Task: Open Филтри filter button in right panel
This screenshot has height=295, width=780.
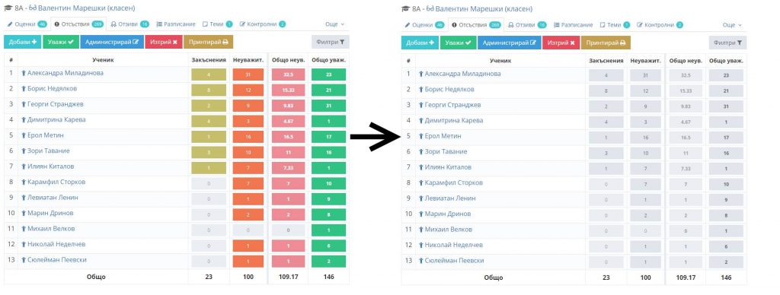Action: pos(727,43)
